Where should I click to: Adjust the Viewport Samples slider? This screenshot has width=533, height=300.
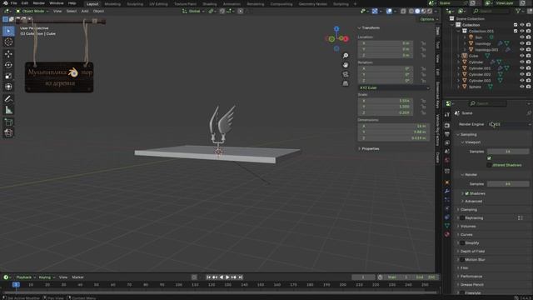508,152
